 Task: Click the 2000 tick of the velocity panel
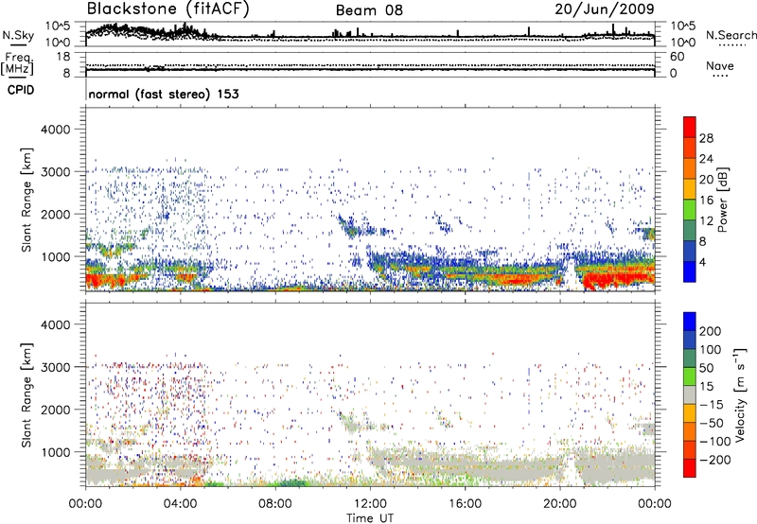[x=55, y=410]
